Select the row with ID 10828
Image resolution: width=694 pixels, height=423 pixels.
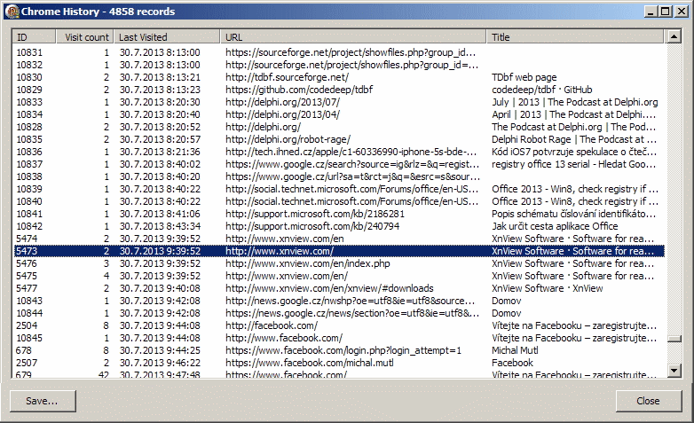coord(339,127)
